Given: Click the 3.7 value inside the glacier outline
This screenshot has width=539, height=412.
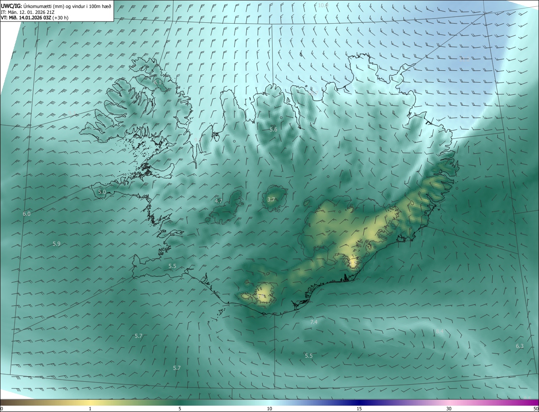Looking at the screenshot, I should (271, 199).
